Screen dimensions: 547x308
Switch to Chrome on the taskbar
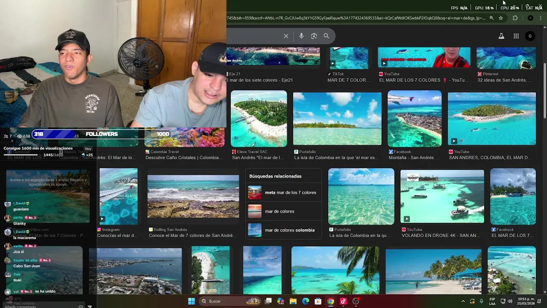(x=331, y=301)
